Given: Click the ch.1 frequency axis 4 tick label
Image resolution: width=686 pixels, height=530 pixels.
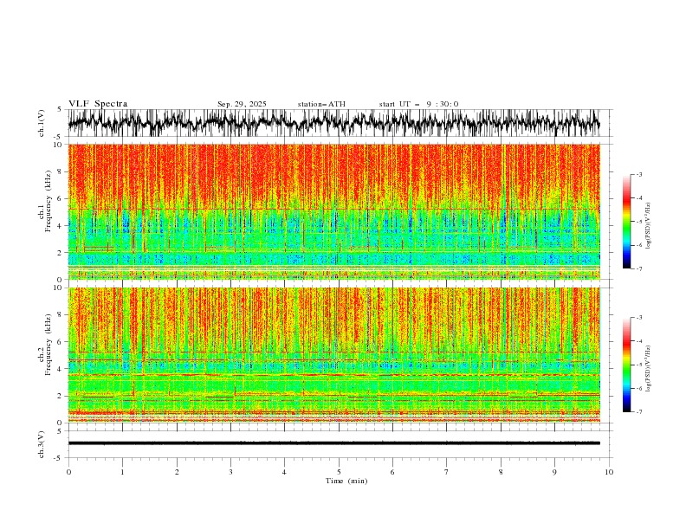Looking at the screenshot, I should [x=61, y=226].
